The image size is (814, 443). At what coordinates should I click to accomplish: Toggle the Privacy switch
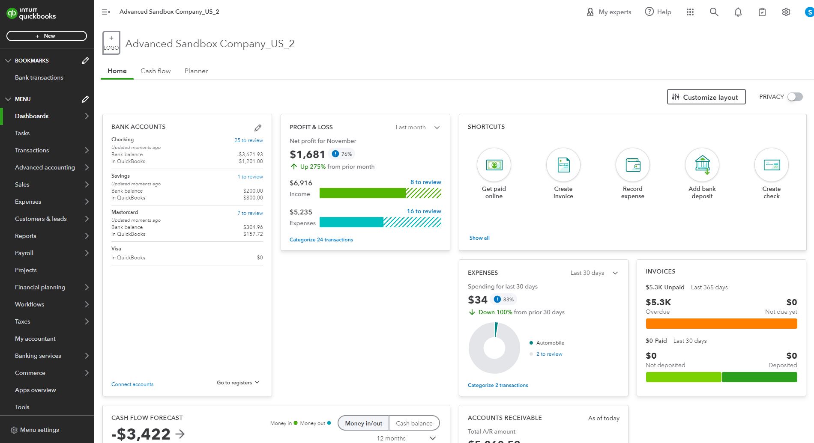point(795,97)
